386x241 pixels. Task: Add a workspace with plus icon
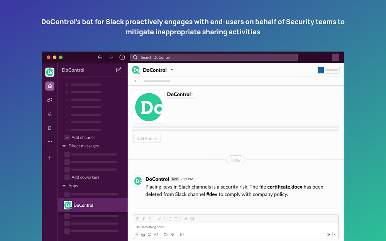50,158
